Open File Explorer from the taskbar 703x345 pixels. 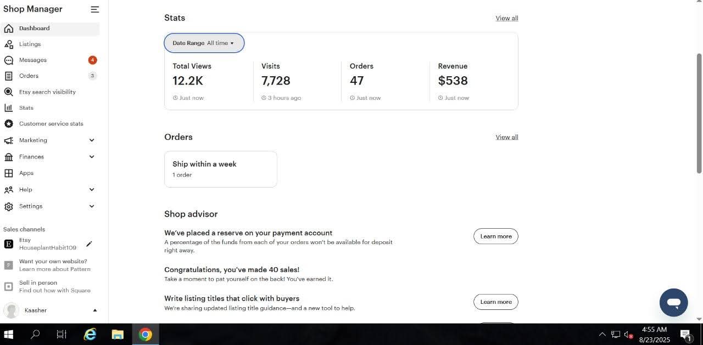click(x=118, y=335)
